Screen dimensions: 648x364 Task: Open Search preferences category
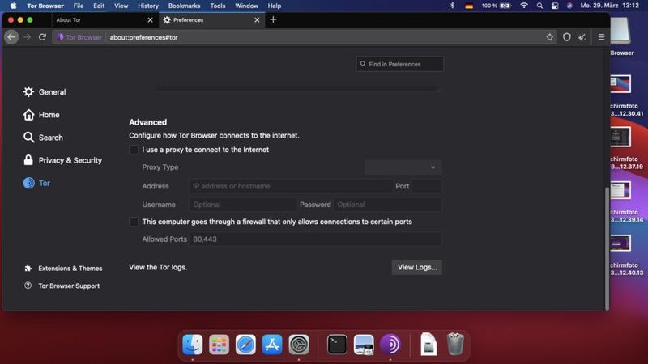pyautogui.click(x=44, y=138)
